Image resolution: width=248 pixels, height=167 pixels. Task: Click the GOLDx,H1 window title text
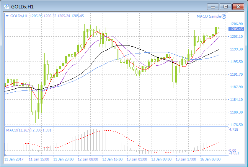click(22, 7)
